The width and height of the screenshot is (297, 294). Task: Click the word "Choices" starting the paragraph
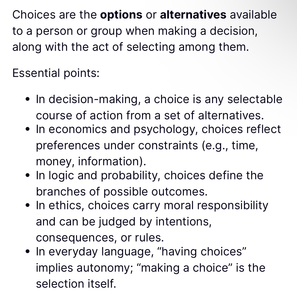(34, 15)
